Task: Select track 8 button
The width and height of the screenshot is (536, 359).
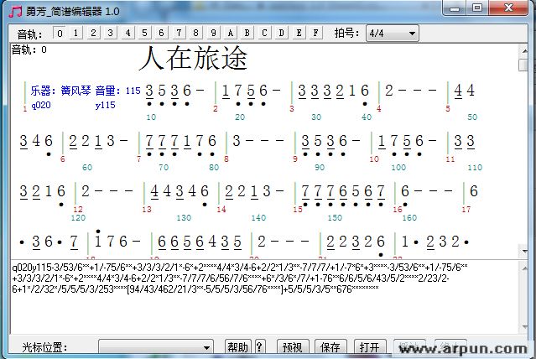Action: tap(196, 34)
